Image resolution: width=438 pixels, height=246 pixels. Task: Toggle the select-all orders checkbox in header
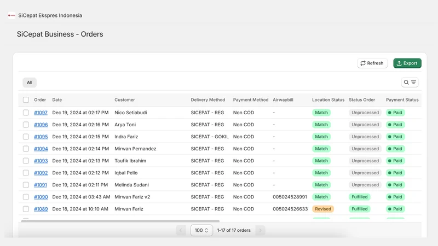[x=26, y=100]
